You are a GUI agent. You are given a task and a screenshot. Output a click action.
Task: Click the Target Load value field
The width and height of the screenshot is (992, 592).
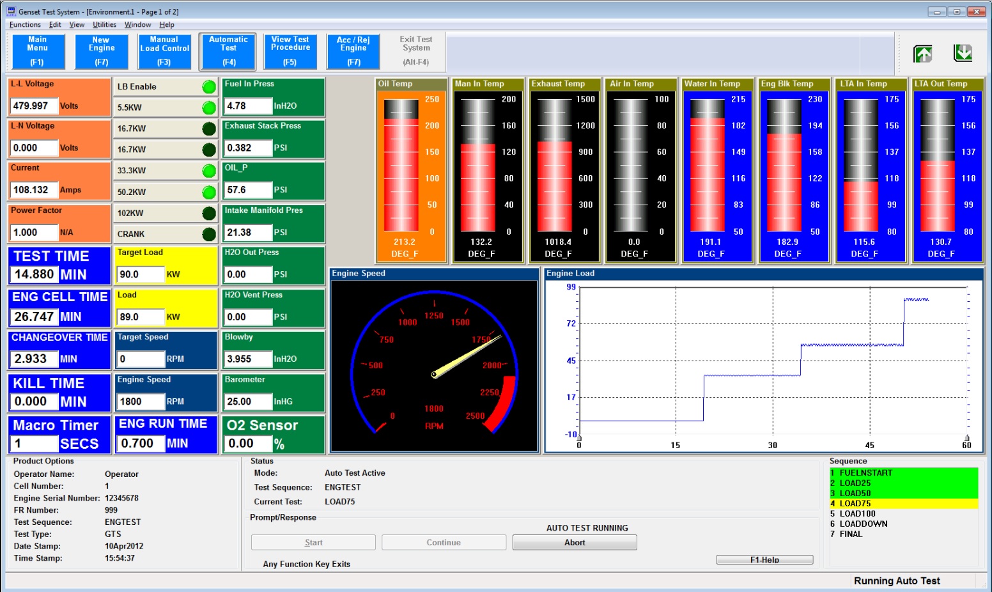tap(140, 274)
